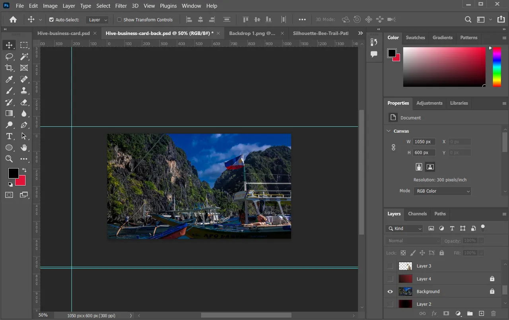Change screen mode icon in toolbar

tap(24, 195)
